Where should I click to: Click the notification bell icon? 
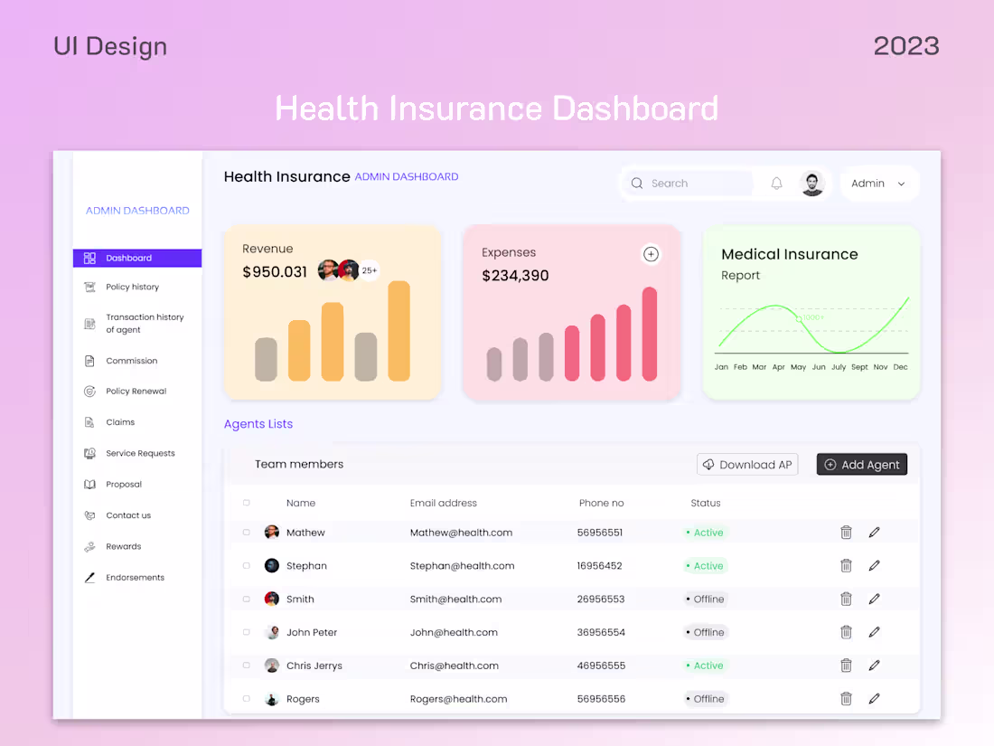coord(776,183)
